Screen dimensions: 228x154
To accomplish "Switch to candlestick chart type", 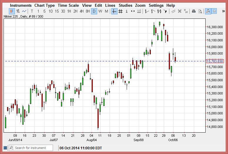I will [x=12, y=11].
